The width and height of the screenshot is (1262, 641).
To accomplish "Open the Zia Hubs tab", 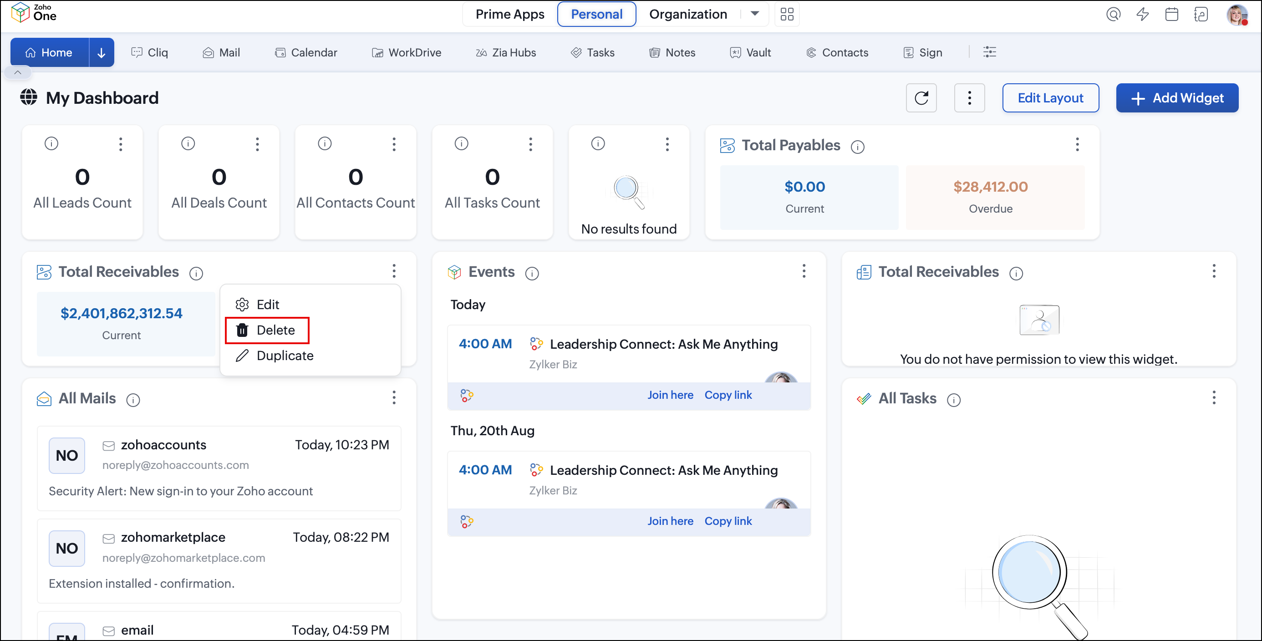I will (x=506, y=52).
